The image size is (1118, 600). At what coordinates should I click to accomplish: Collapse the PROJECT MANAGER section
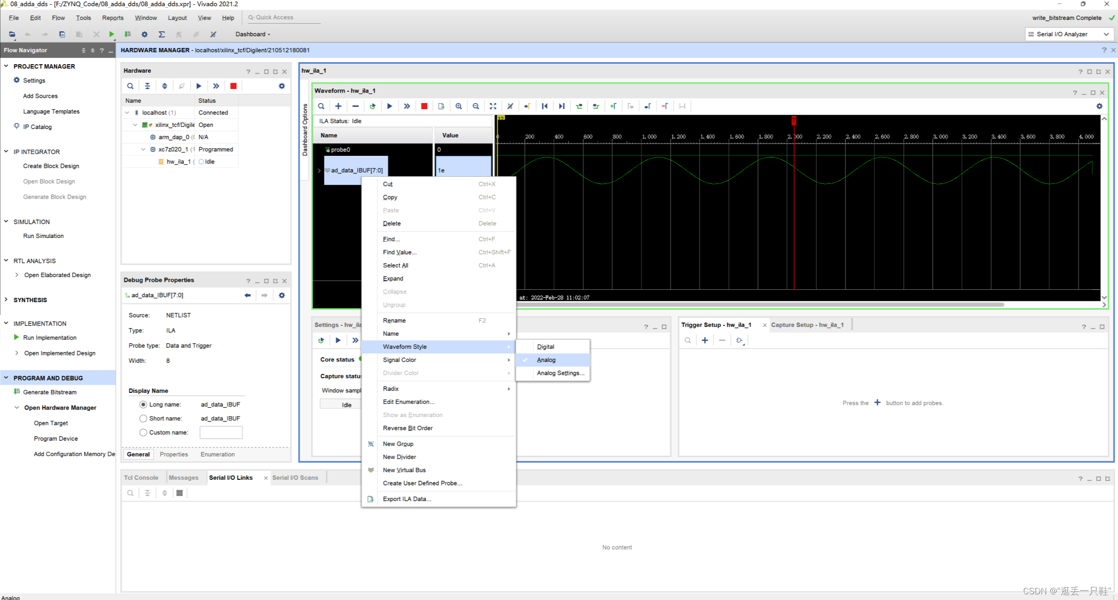click(x=6, y=66)
